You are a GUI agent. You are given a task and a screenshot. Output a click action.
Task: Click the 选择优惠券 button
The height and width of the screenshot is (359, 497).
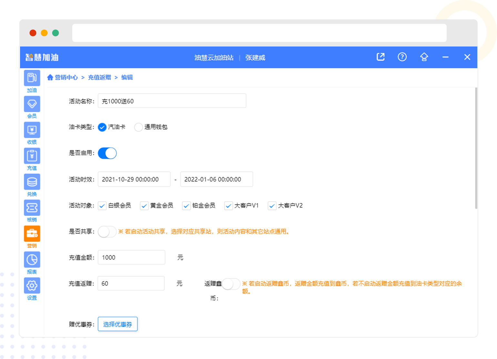(117, 324)
